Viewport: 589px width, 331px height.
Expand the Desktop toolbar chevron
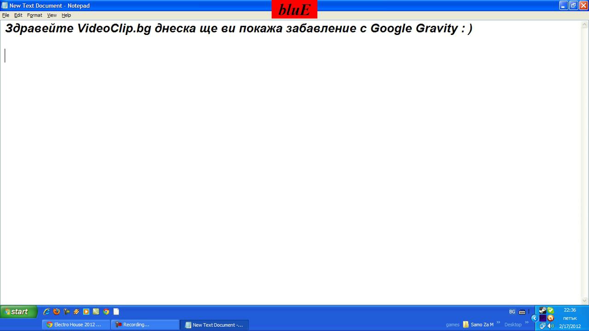pos(527,322)
